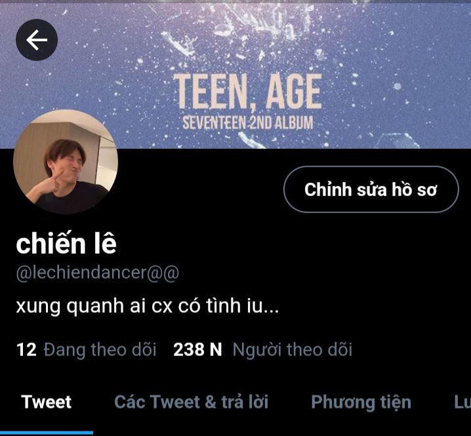View the 238 N Người theo dõi list

click(262, 350)
